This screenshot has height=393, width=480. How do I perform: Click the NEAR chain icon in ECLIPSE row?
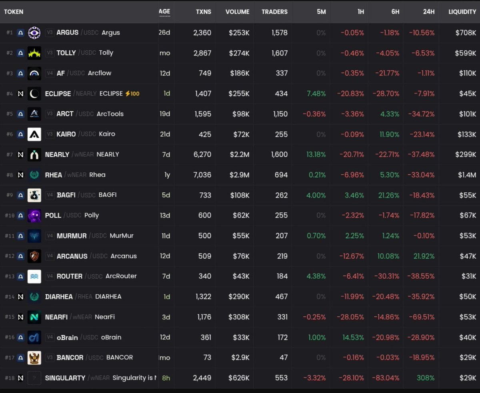tap(20, 94)
